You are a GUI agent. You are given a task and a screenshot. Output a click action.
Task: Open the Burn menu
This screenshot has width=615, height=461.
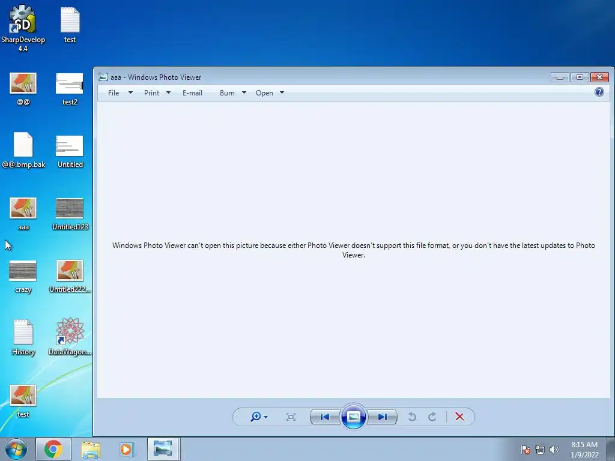tap(227, 93)
